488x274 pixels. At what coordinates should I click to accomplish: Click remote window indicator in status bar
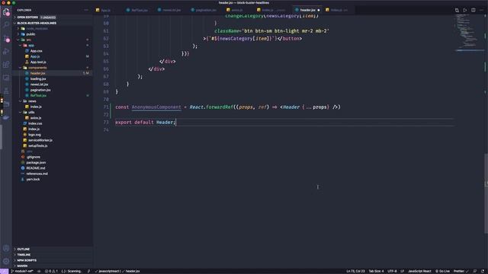[x=4, y=271]
